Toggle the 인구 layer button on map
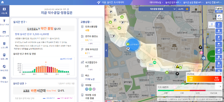The image size is (224, 102). (219, 25)
